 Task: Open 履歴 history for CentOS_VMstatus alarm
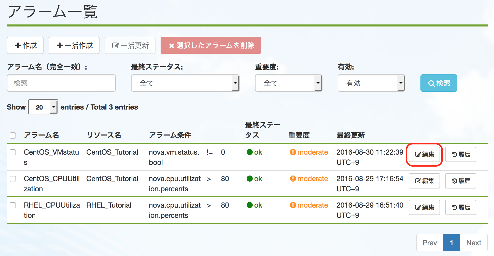461,154
